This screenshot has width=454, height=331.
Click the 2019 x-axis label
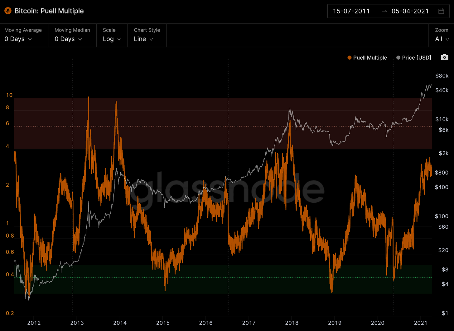[335, 323]
